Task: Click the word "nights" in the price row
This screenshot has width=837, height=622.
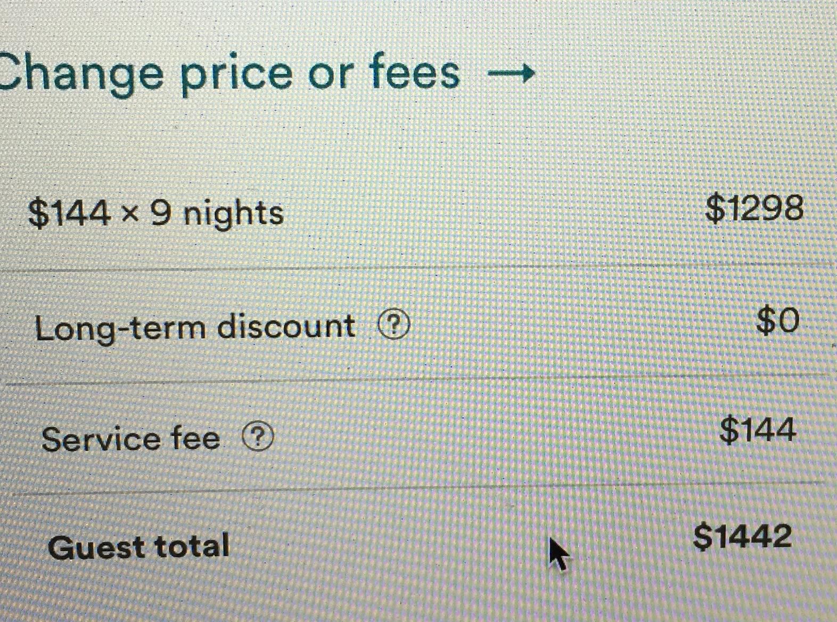Action: pos(233,214)
